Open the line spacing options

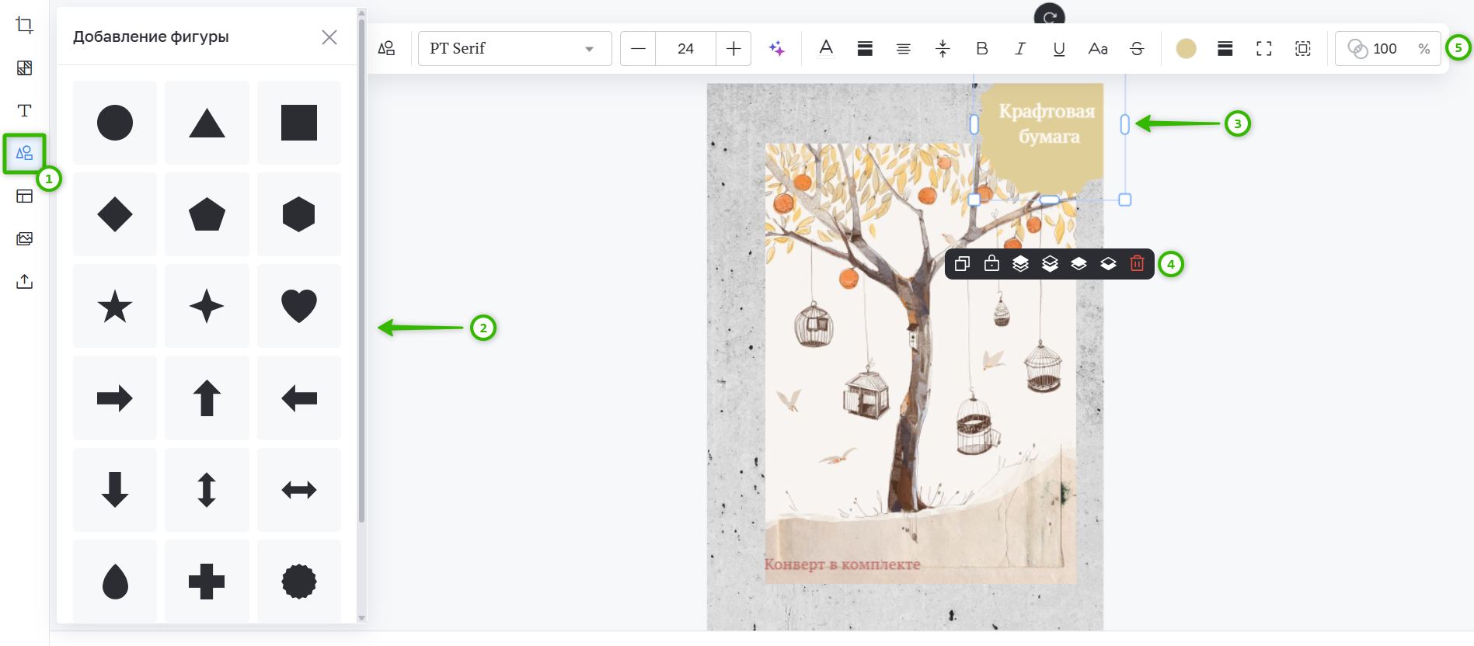865,49
